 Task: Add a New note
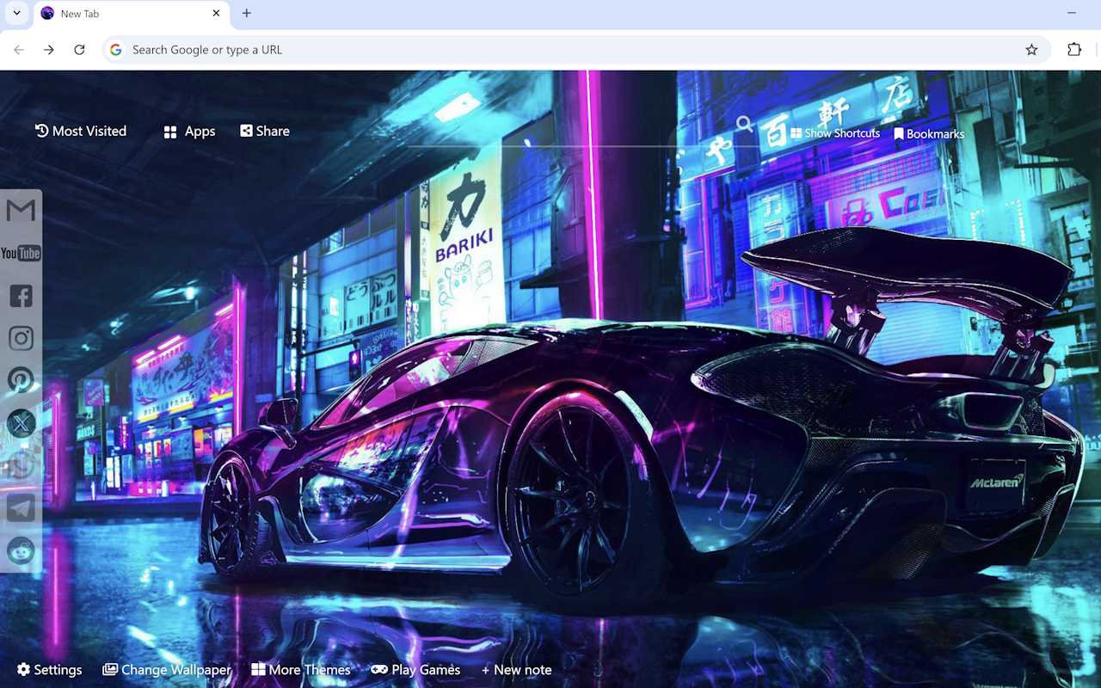(x=516, y=670)
